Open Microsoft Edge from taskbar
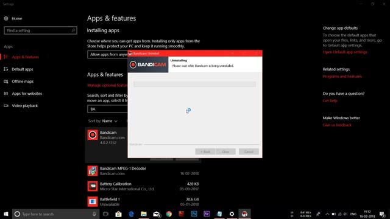This screenshot has height=219, width=390. [x=131, y=214]
